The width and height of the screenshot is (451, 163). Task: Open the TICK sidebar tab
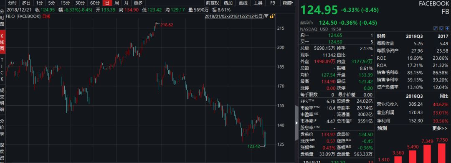click(3, 69)
